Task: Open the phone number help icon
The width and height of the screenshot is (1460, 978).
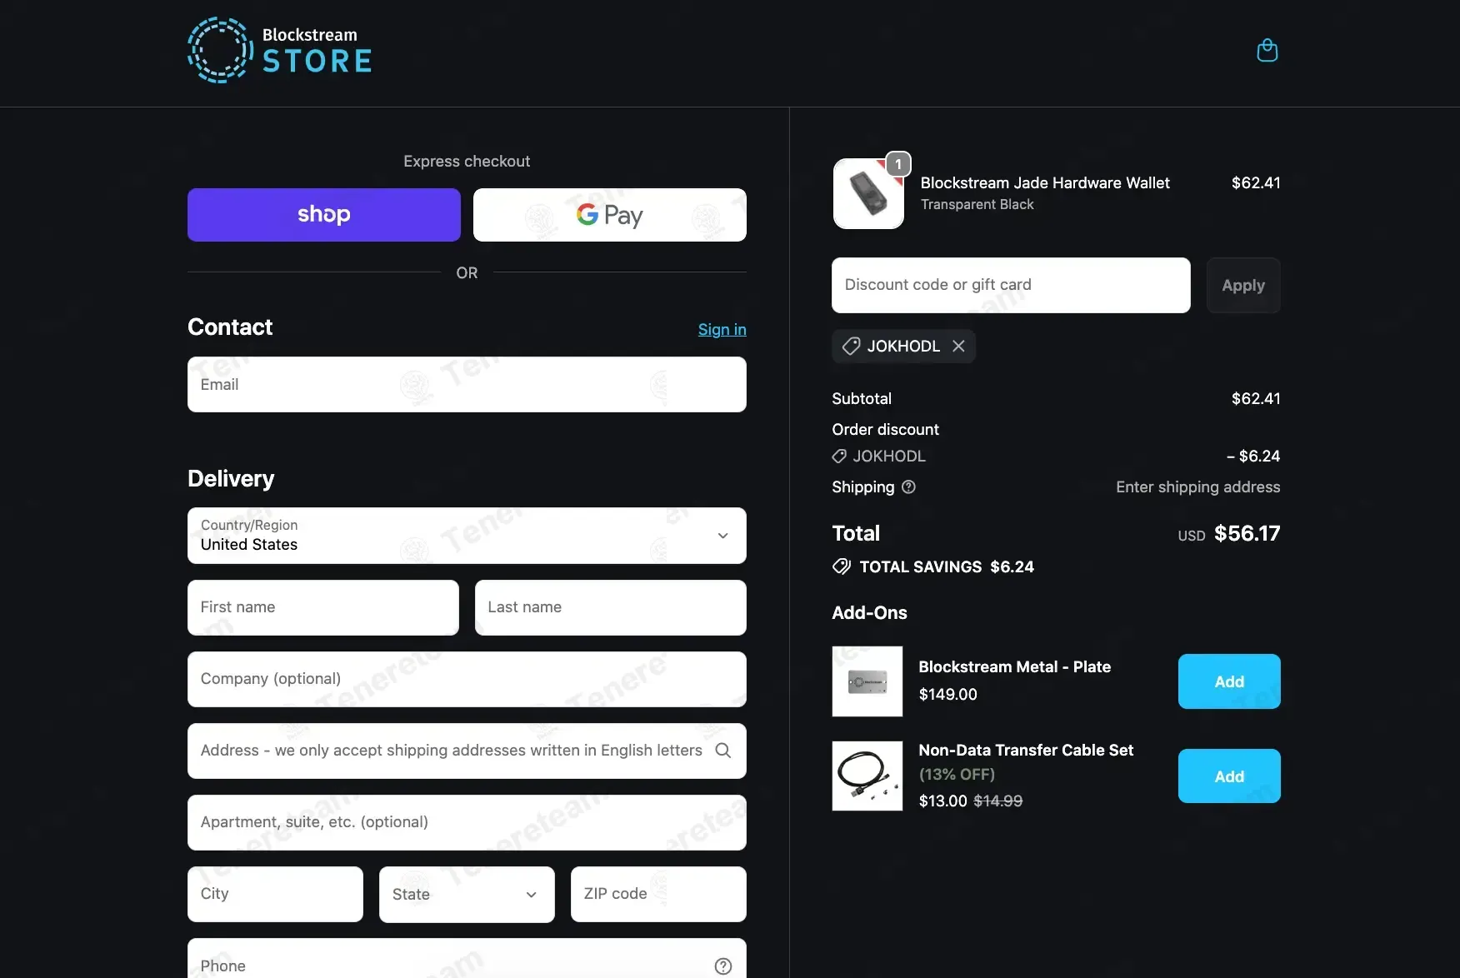Action: point(722,966)
